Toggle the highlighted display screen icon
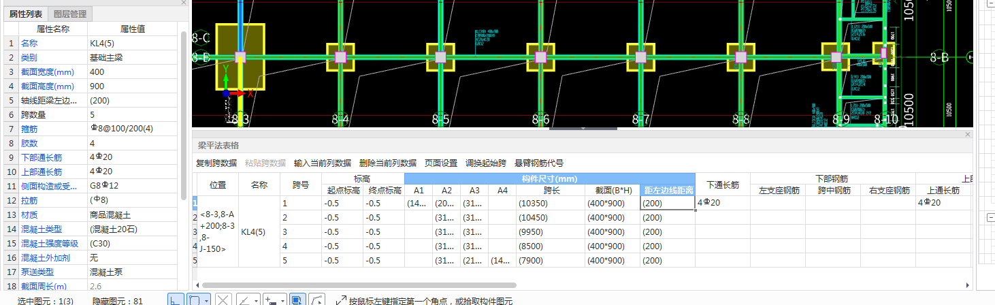This screenshot has height=305, width=995. pyautogui.click(x=297, y=300)
